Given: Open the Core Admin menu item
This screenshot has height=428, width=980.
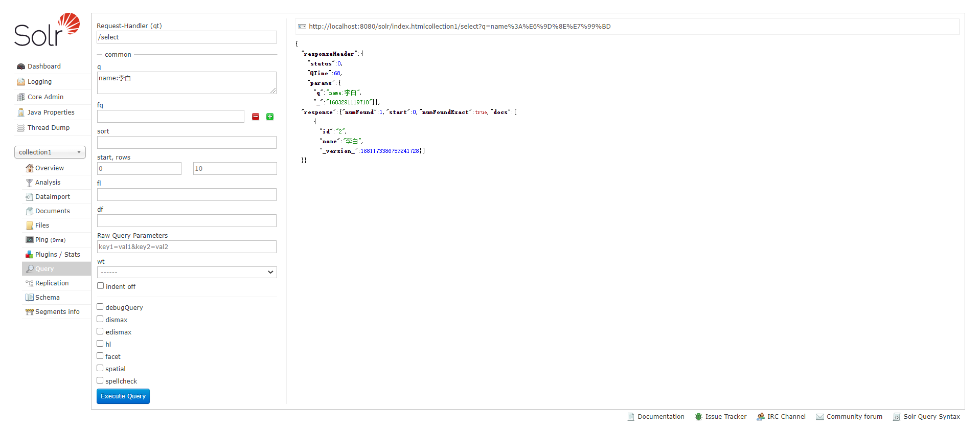Looking at the screenshot, I should (45, 97).
